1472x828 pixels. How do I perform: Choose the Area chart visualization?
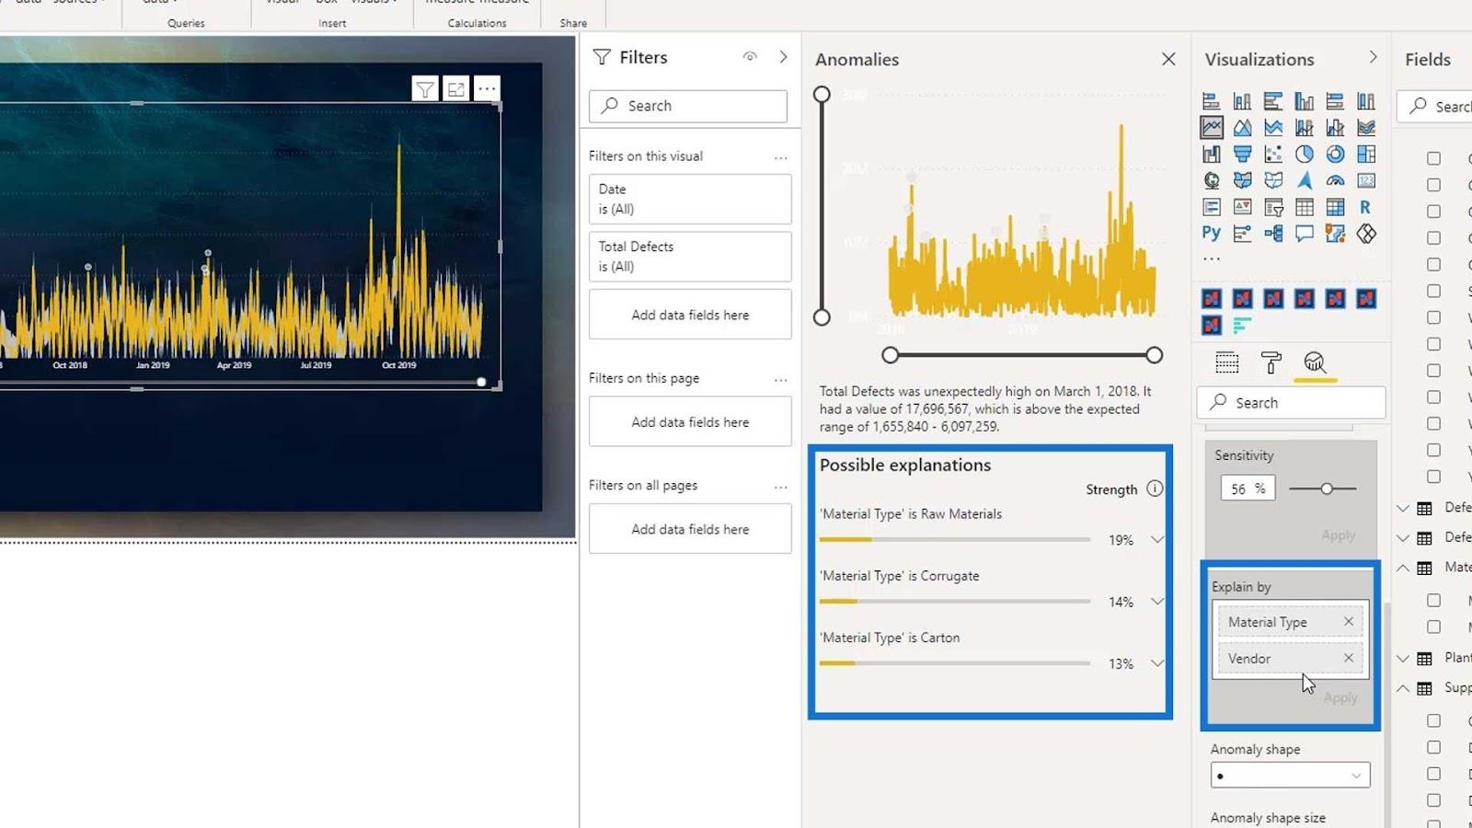(1242, 128)
